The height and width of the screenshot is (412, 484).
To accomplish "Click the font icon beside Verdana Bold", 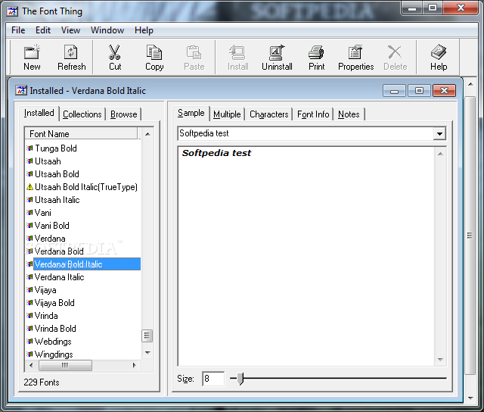I will coord(29,251).
